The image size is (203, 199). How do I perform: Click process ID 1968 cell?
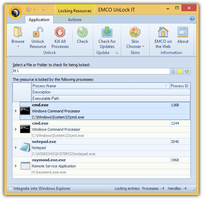(x=180, y=160)
